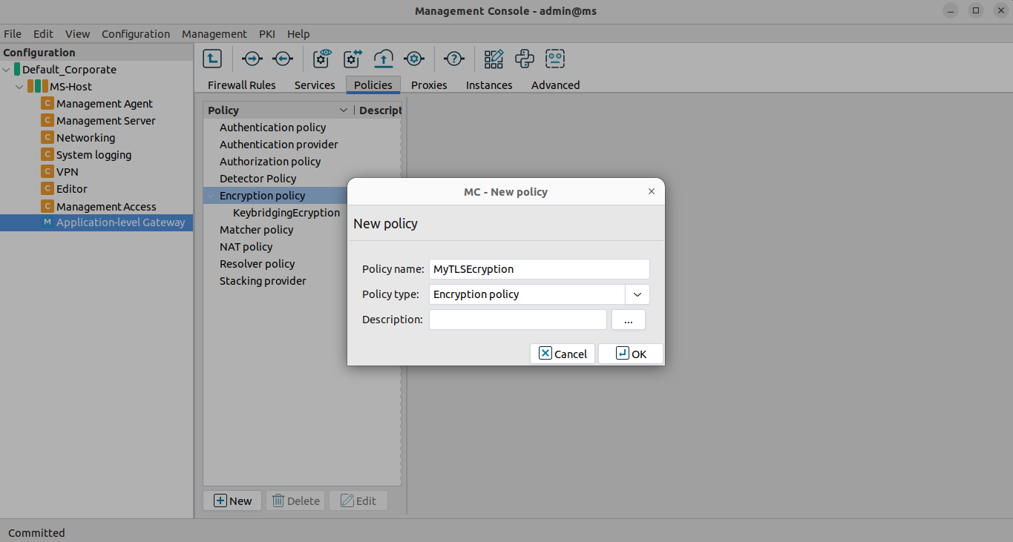This screenshot has height=542, width=1013.
Task: Open the Management menu
Action: pos(214,33)
